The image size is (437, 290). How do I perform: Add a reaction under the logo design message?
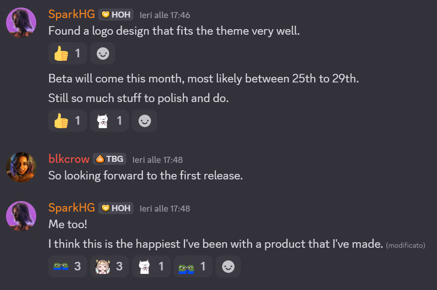pyautogui.click(x=103, y=53)
